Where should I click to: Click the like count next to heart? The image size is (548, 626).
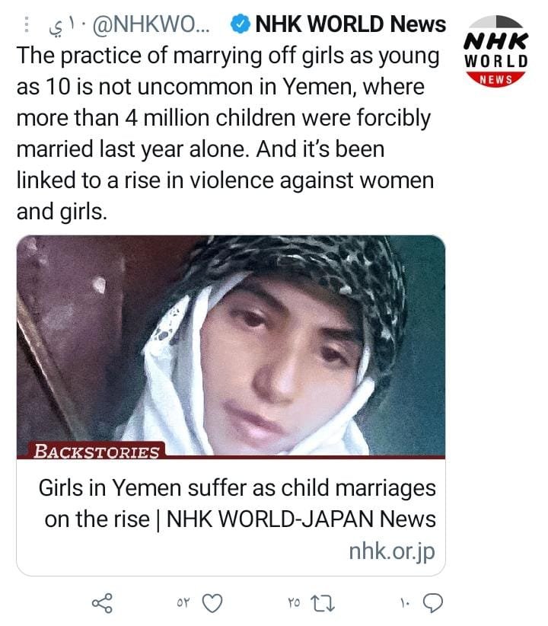[x=183, y=602]
